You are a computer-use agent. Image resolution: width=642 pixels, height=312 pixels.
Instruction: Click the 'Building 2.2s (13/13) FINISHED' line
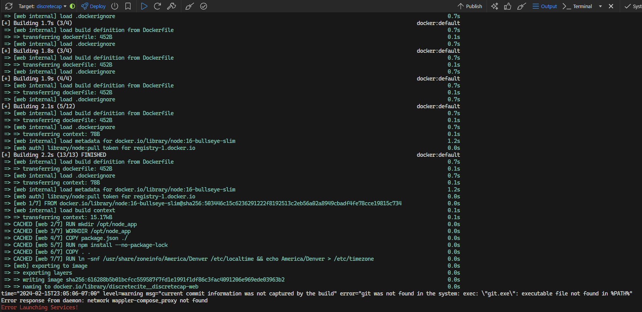(x=54, y=155)
